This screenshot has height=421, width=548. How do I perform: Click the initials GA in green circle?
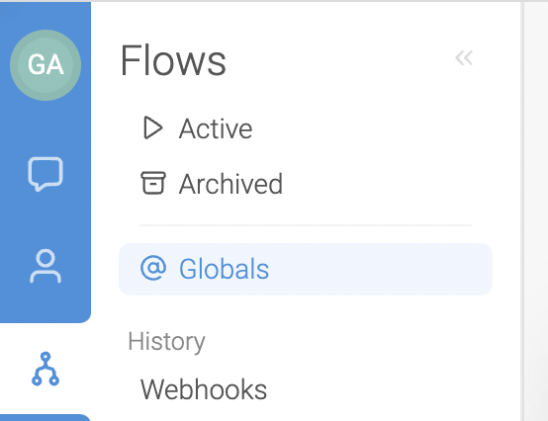(46, 65)
